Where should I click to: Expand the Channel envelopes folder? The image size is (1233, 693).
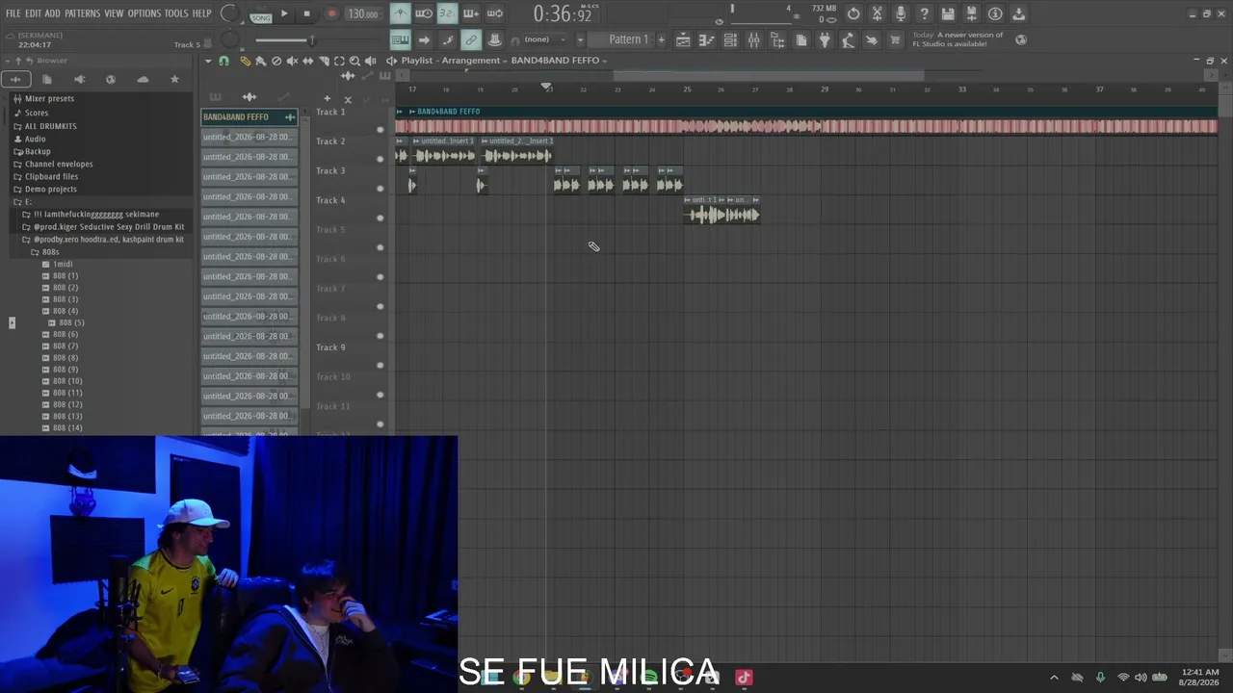(x=59, y=164)
